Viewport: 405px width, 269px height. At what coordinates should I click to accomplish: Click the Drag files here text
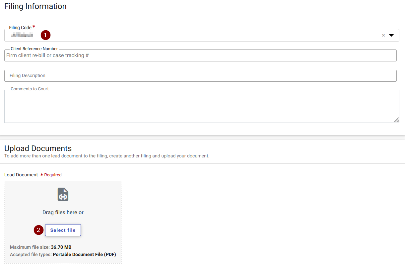(63, 212)
